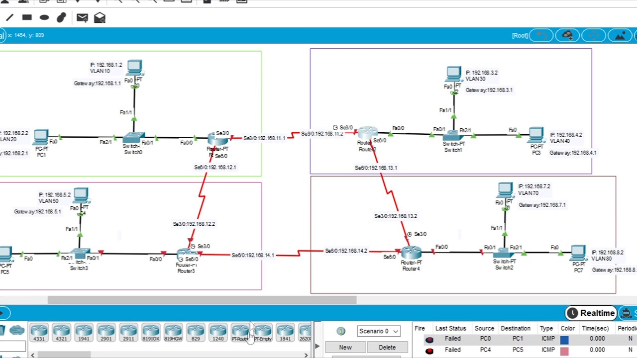
Task: Fire the PC0 to PC1 PDU
Action: pos(429,340)
